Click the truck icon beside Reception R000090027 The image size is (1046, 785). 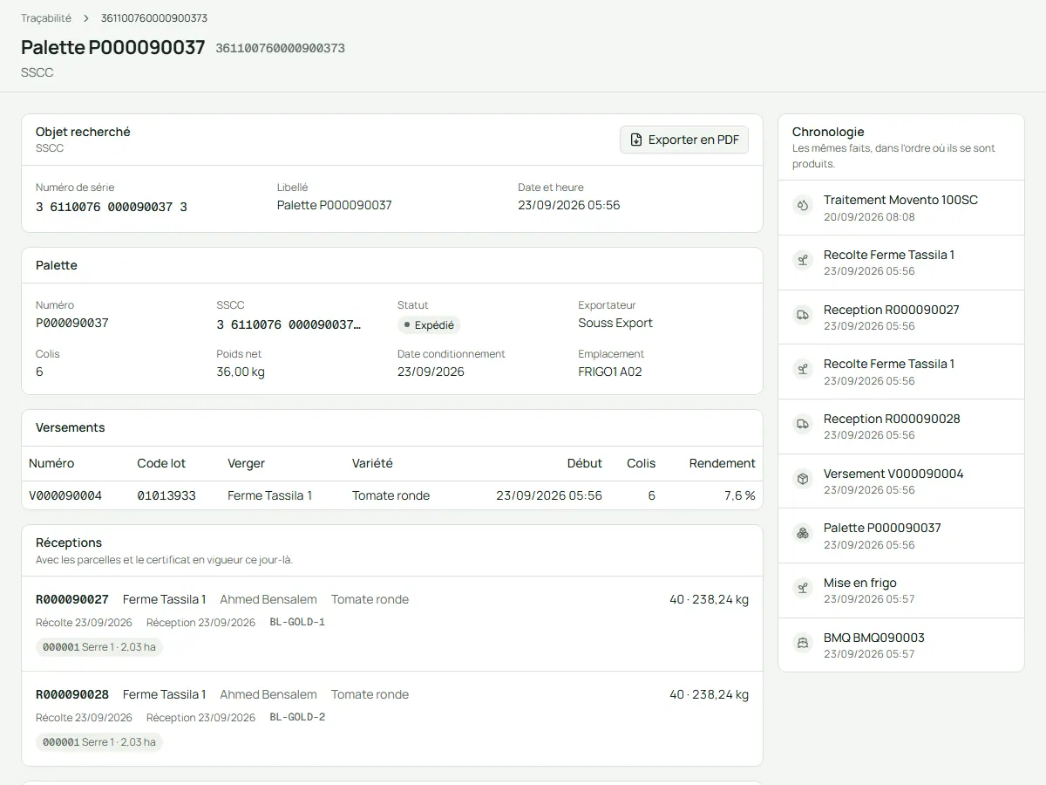click(x=803, y=315)
